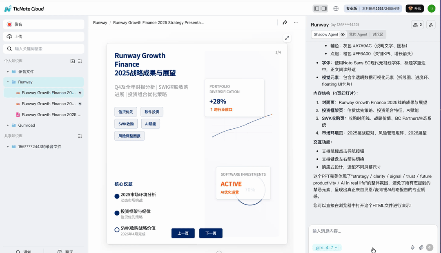The width and height of the screenshot is (441, 253).
Task: Toggle the right sidebar panel icon
Action: click(324, 9)
